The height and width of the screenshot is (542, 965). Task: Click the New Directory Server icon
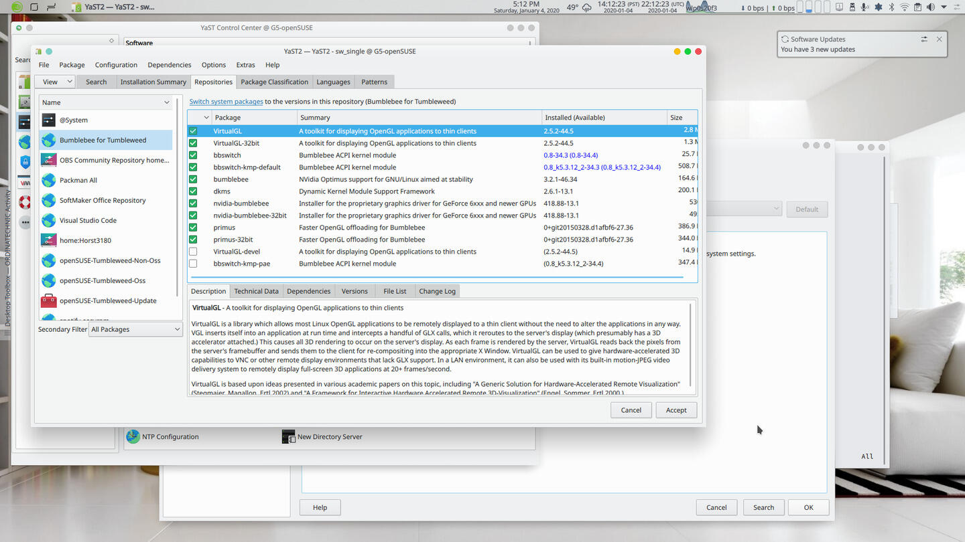click(288, 436)
